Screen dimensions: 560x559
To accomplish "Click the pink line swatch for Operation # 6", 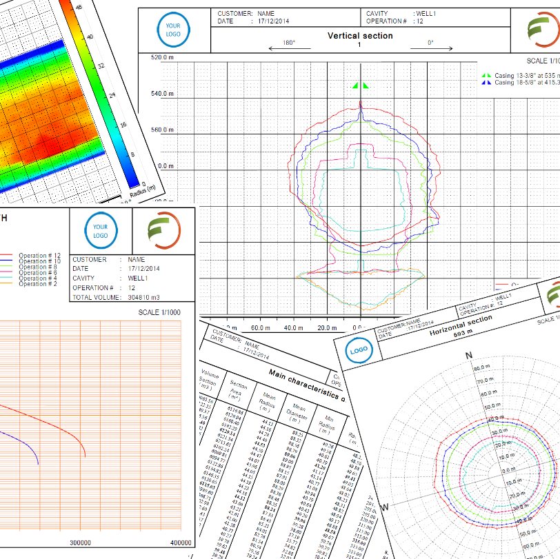I will (6, 272).
